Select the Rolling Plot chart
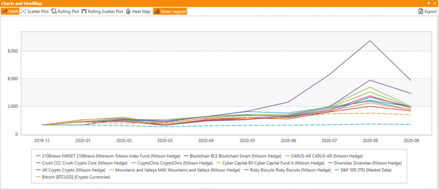Viewport: 439px width, 190px height. (x=65, y=12)
